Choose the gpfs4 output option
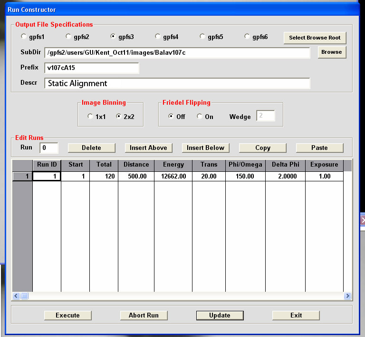This screenshot has width=365, height=337. (x=158, y=37)
